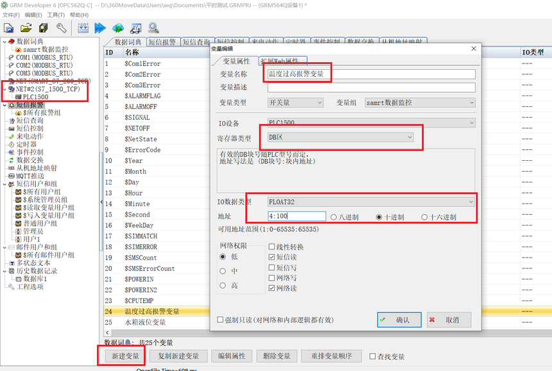Click the new project toolbar icon
The height and width of the screenshot is (371, 552).
(9, 28)
